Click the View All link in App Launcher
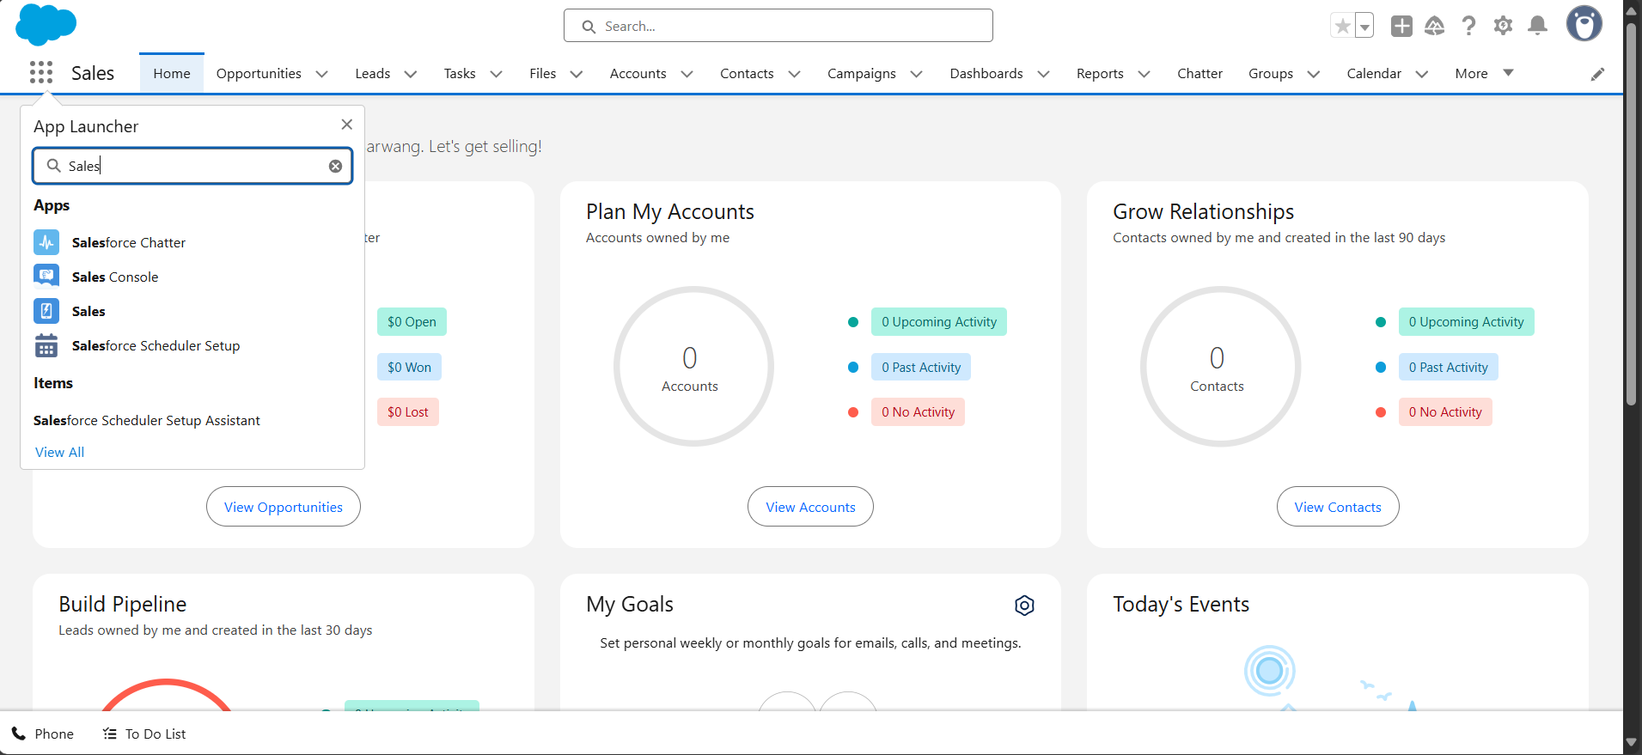Viewport: 1642px width, 755px height. pos(59,452)
